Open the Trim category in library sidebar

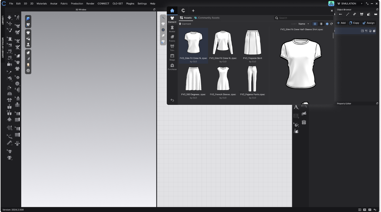[x=172, y=48]
